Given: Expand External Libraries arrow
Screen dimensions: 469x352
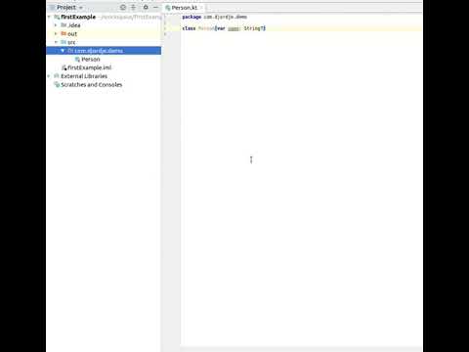Looking at the screenshot, I should [49, 76].
